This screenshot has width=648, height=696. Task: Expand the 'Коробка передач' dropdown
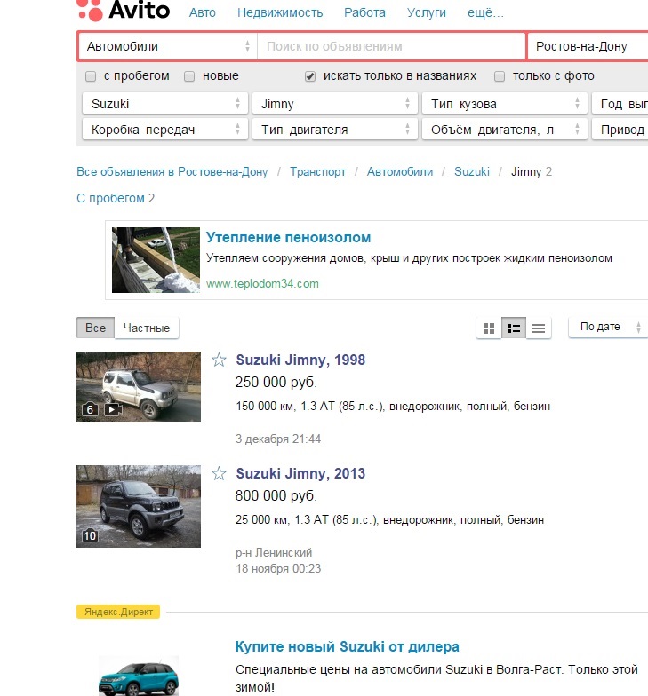[165, 130]
